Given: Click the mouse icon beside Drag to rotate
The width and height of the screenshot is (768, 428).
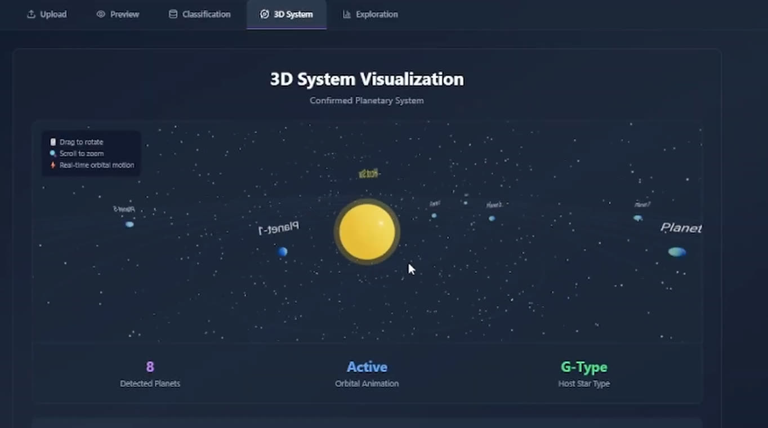Looking at the screenshot, I should coord(53,142).
